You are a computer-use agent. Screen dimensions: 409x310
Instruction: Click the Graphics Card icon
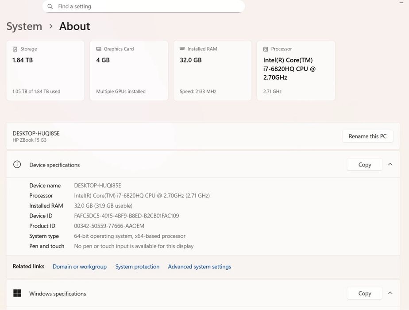[99, 49]
